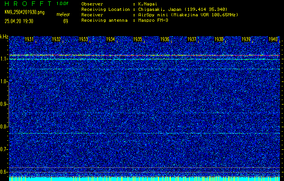Click the Receiver field label

click(x=92, y=15)
